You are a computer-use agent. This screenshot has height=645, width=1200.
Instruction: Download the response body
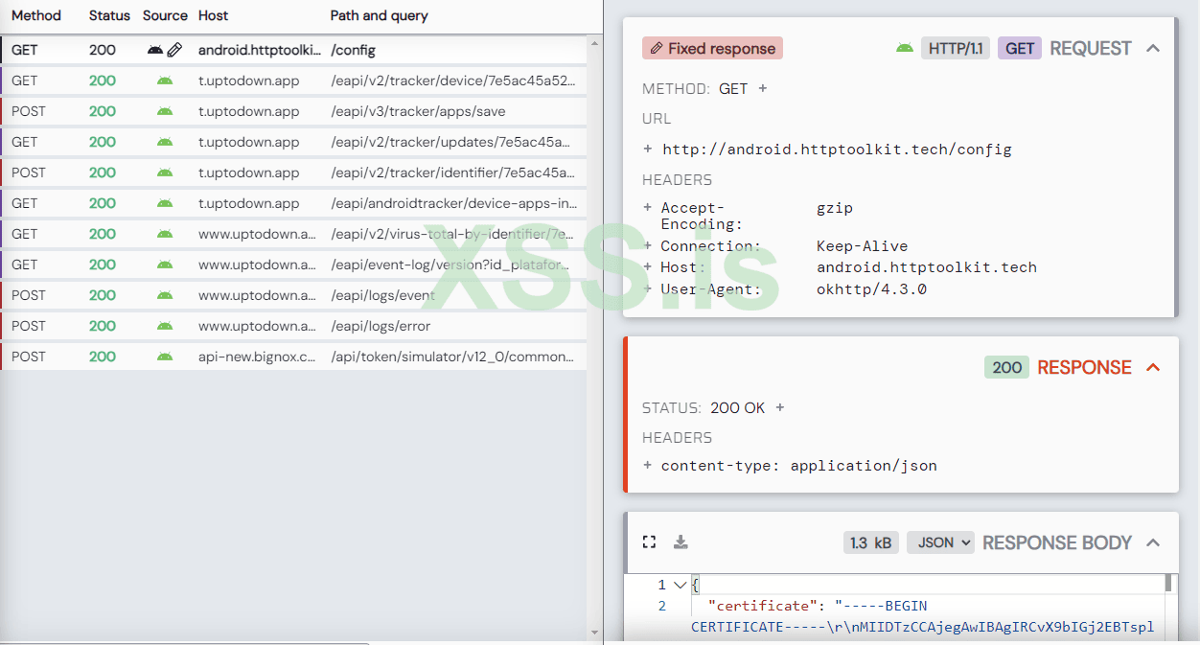tap(681, 542)
